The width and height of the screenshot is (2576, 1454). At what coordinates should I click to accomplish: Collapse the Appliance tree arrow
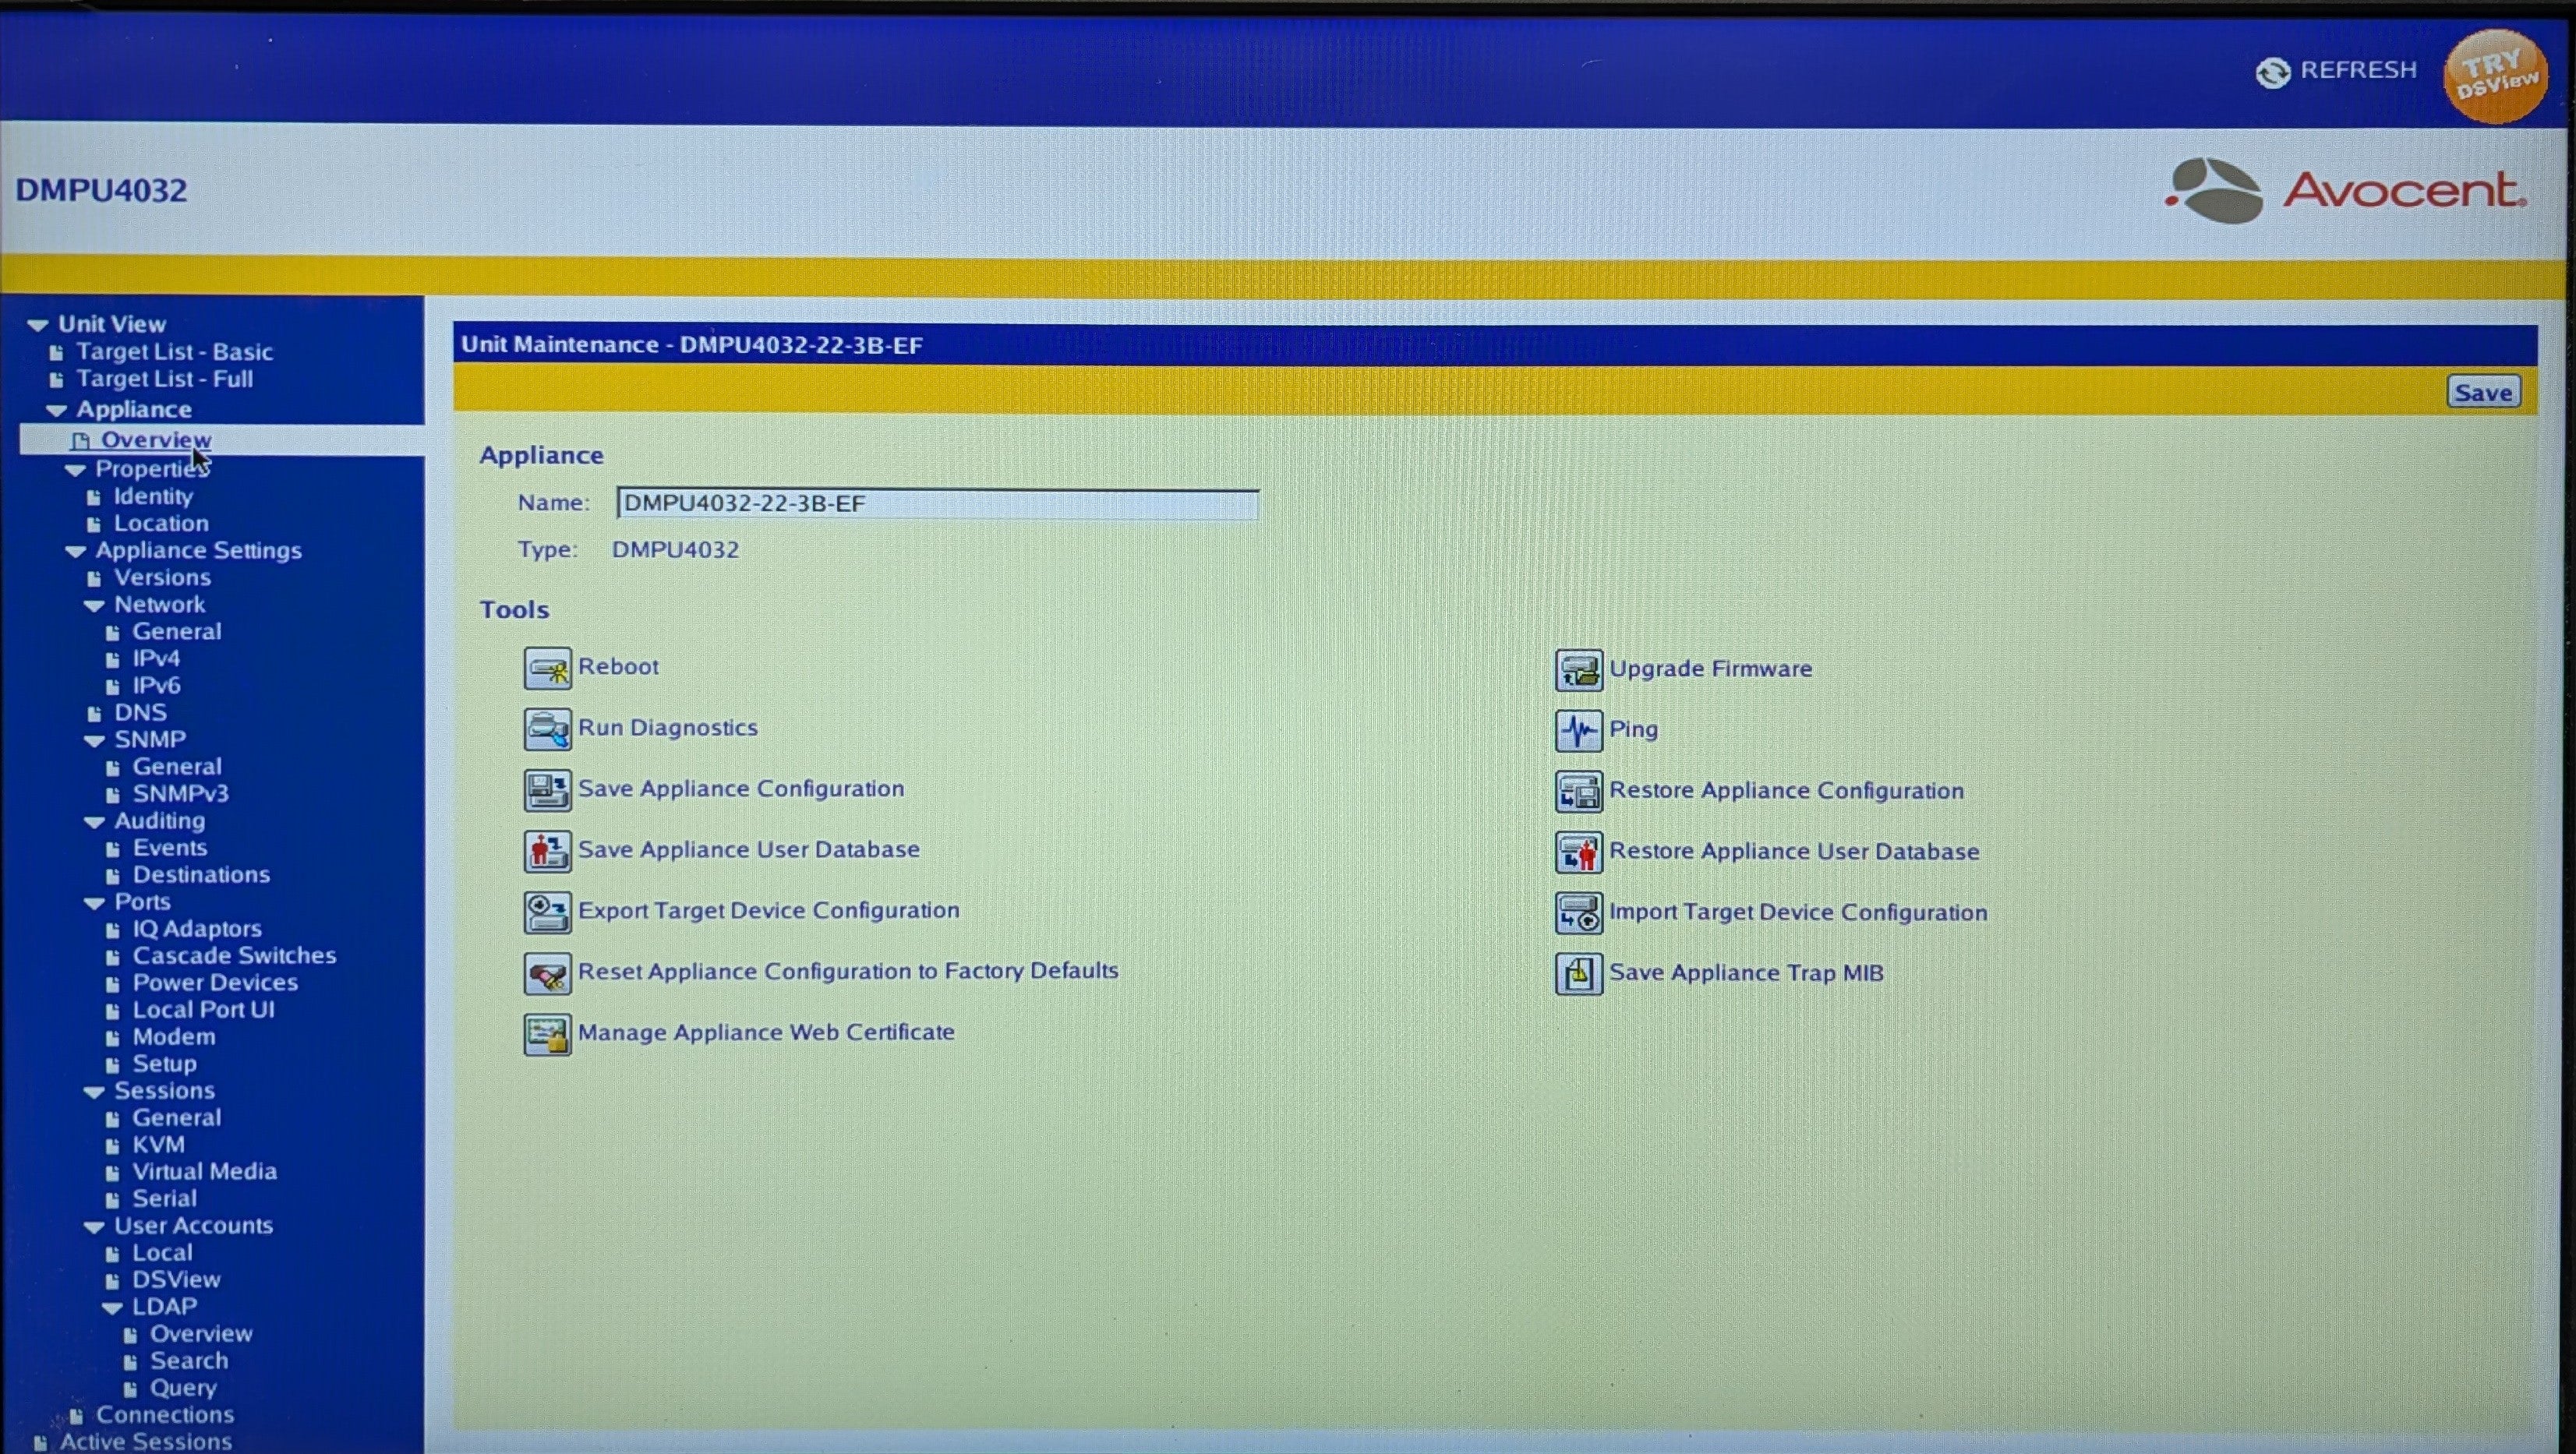click(56, 410)
